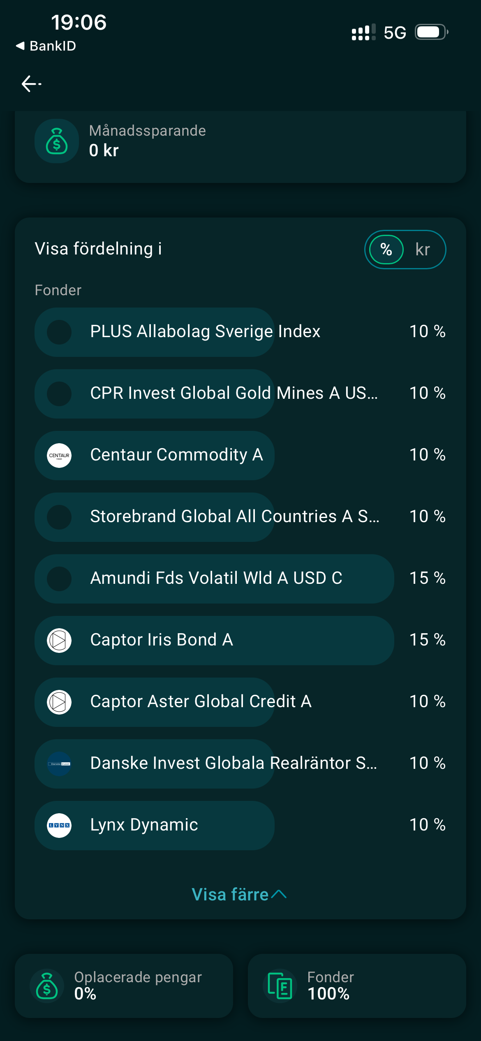The width and height of the screenshot is (481, 1041).
Task: Tap the Fonder documents icon
Action: 280,986
